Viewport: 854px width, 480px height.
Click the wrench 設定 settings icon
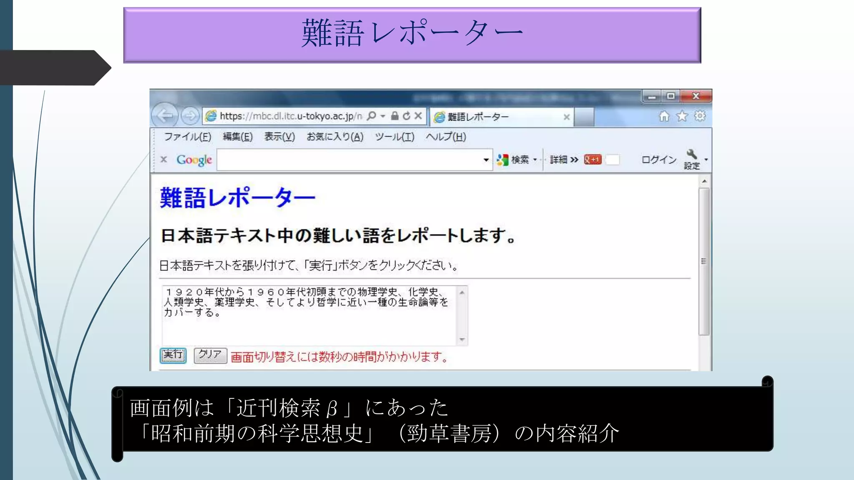(x=692, y=159)
